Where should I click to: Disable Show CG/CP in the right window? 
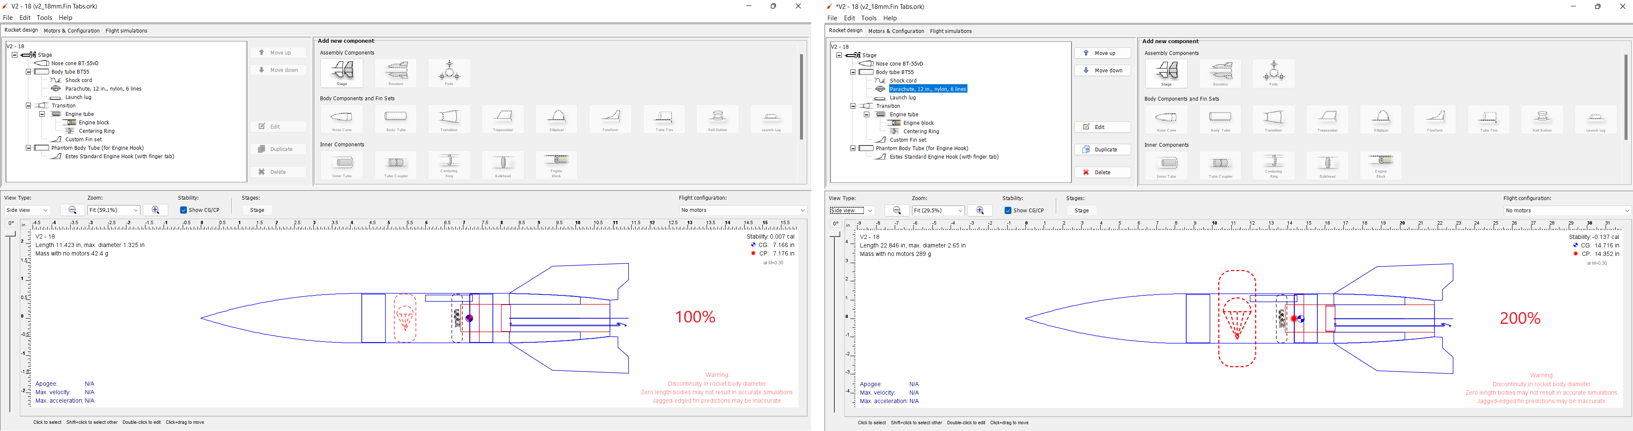click(1007, 210)
